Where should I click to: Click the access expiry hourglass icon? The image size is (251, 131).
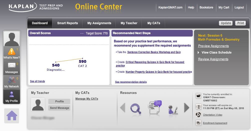point(198,107)
